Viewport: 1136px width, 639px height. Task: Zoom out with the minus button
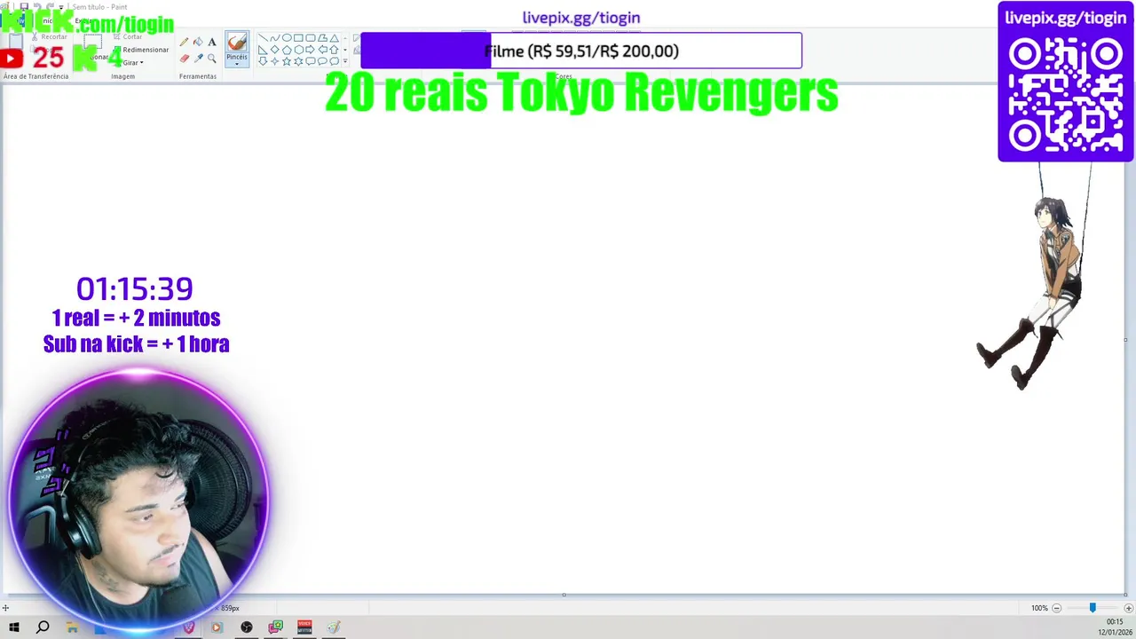tap(1056, 608)
